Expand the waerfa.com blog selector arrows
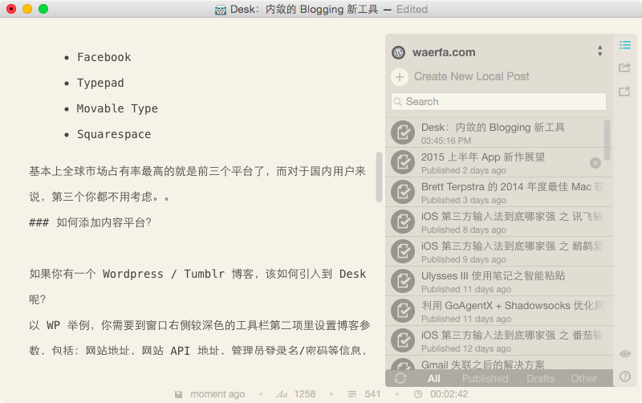This screenshot has width=642, height=403. tap(599, 51)
